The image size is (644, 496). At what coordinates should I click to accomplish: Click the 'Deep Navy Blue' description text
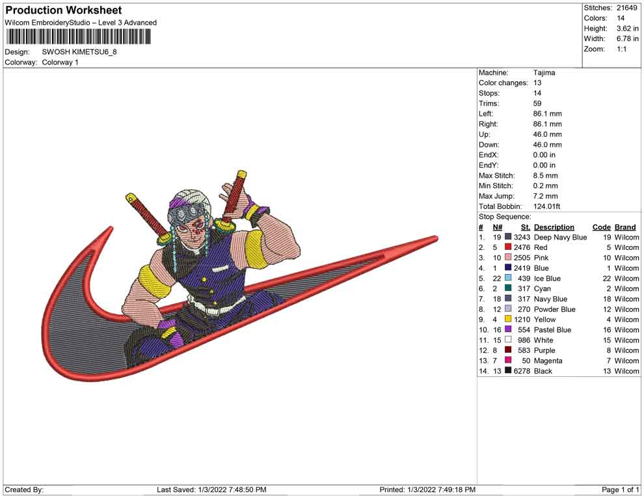tap(560, 237)
